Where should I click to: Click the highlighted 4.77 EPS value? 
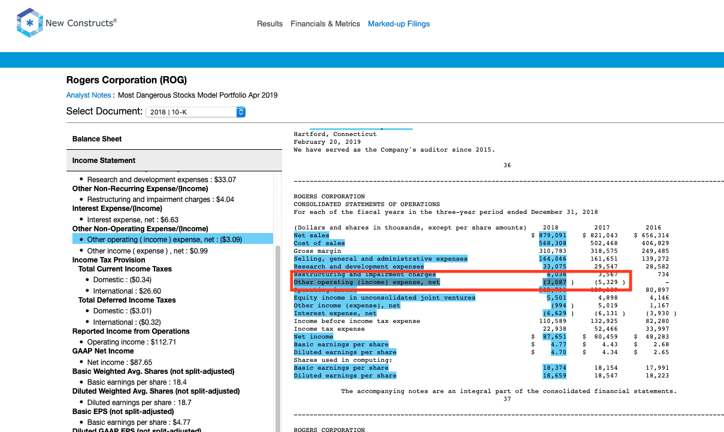558,345
